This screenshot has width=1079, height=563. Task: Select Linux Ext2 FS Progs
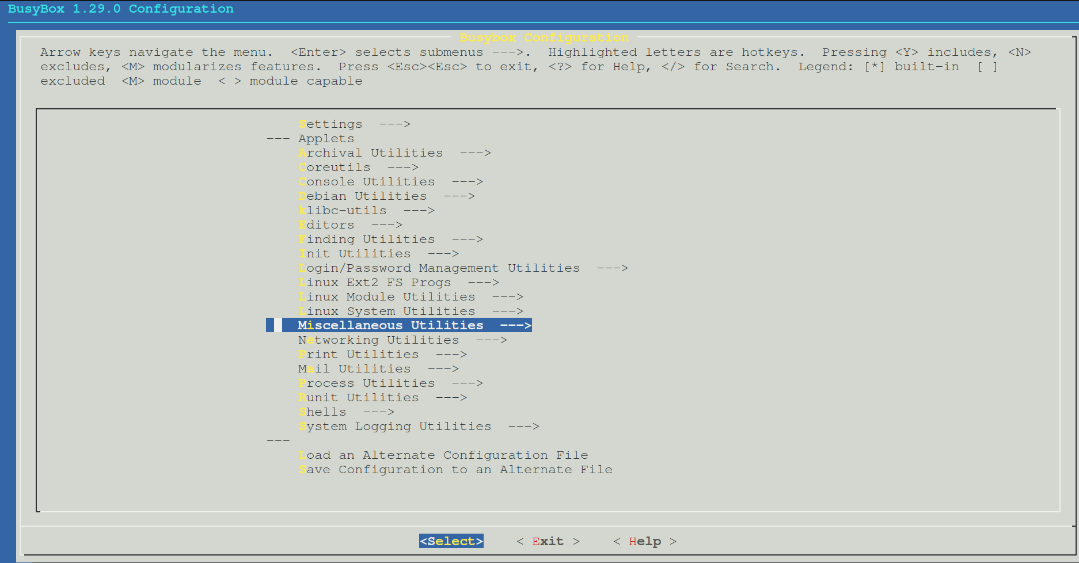tap(374, 282)
